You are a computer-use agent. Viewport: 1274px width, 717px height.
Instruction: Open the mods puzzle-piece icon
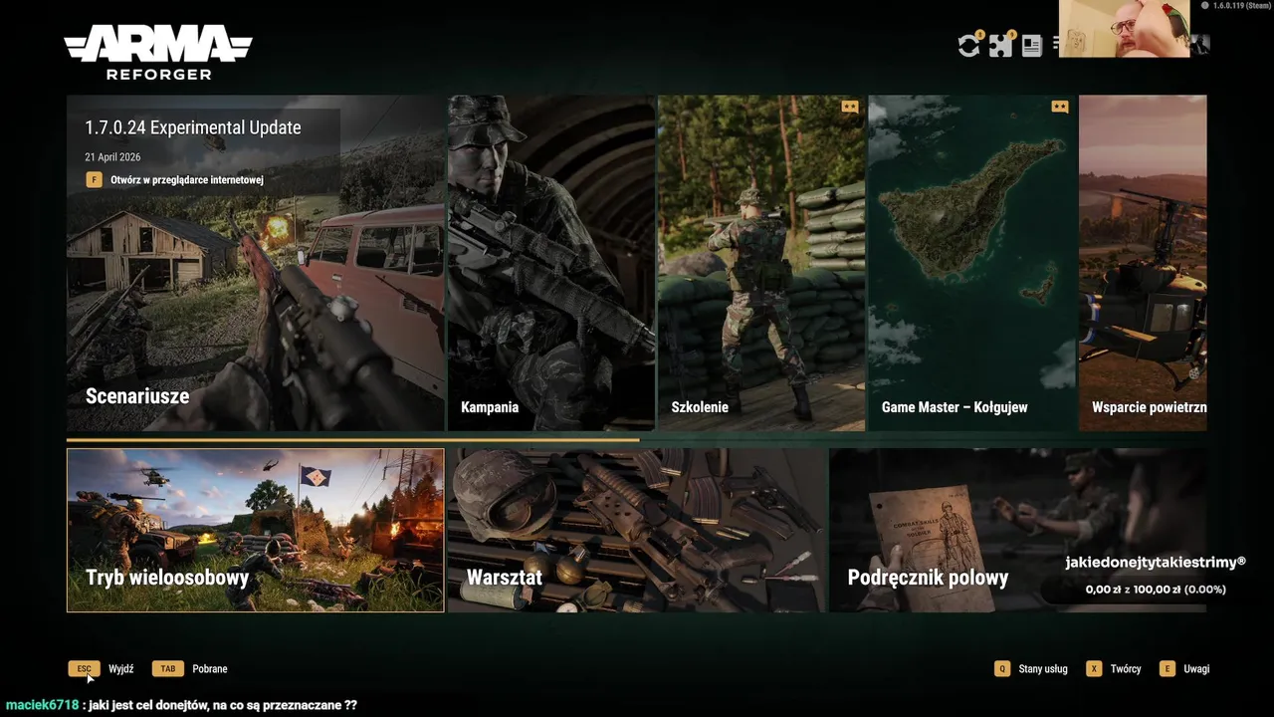pos(1000,46)
